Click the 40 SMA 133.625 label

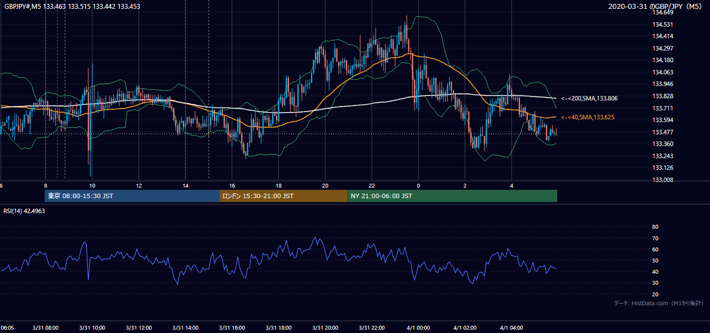click(x=588, y=118)
